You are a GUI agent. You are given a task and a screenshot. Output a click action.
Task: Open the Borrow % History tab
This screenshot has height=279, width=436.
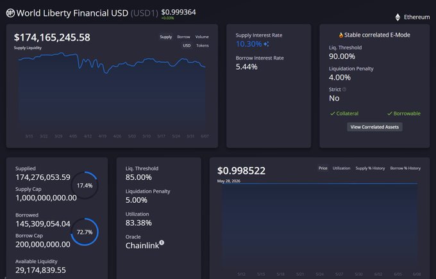point(405,168)
